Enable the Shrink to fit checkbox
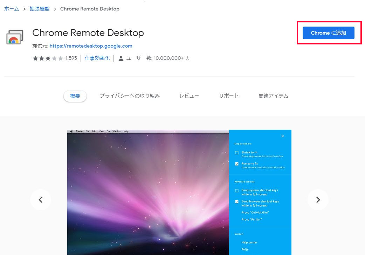This screenshot has width=365, height=255. click(236, 153)
